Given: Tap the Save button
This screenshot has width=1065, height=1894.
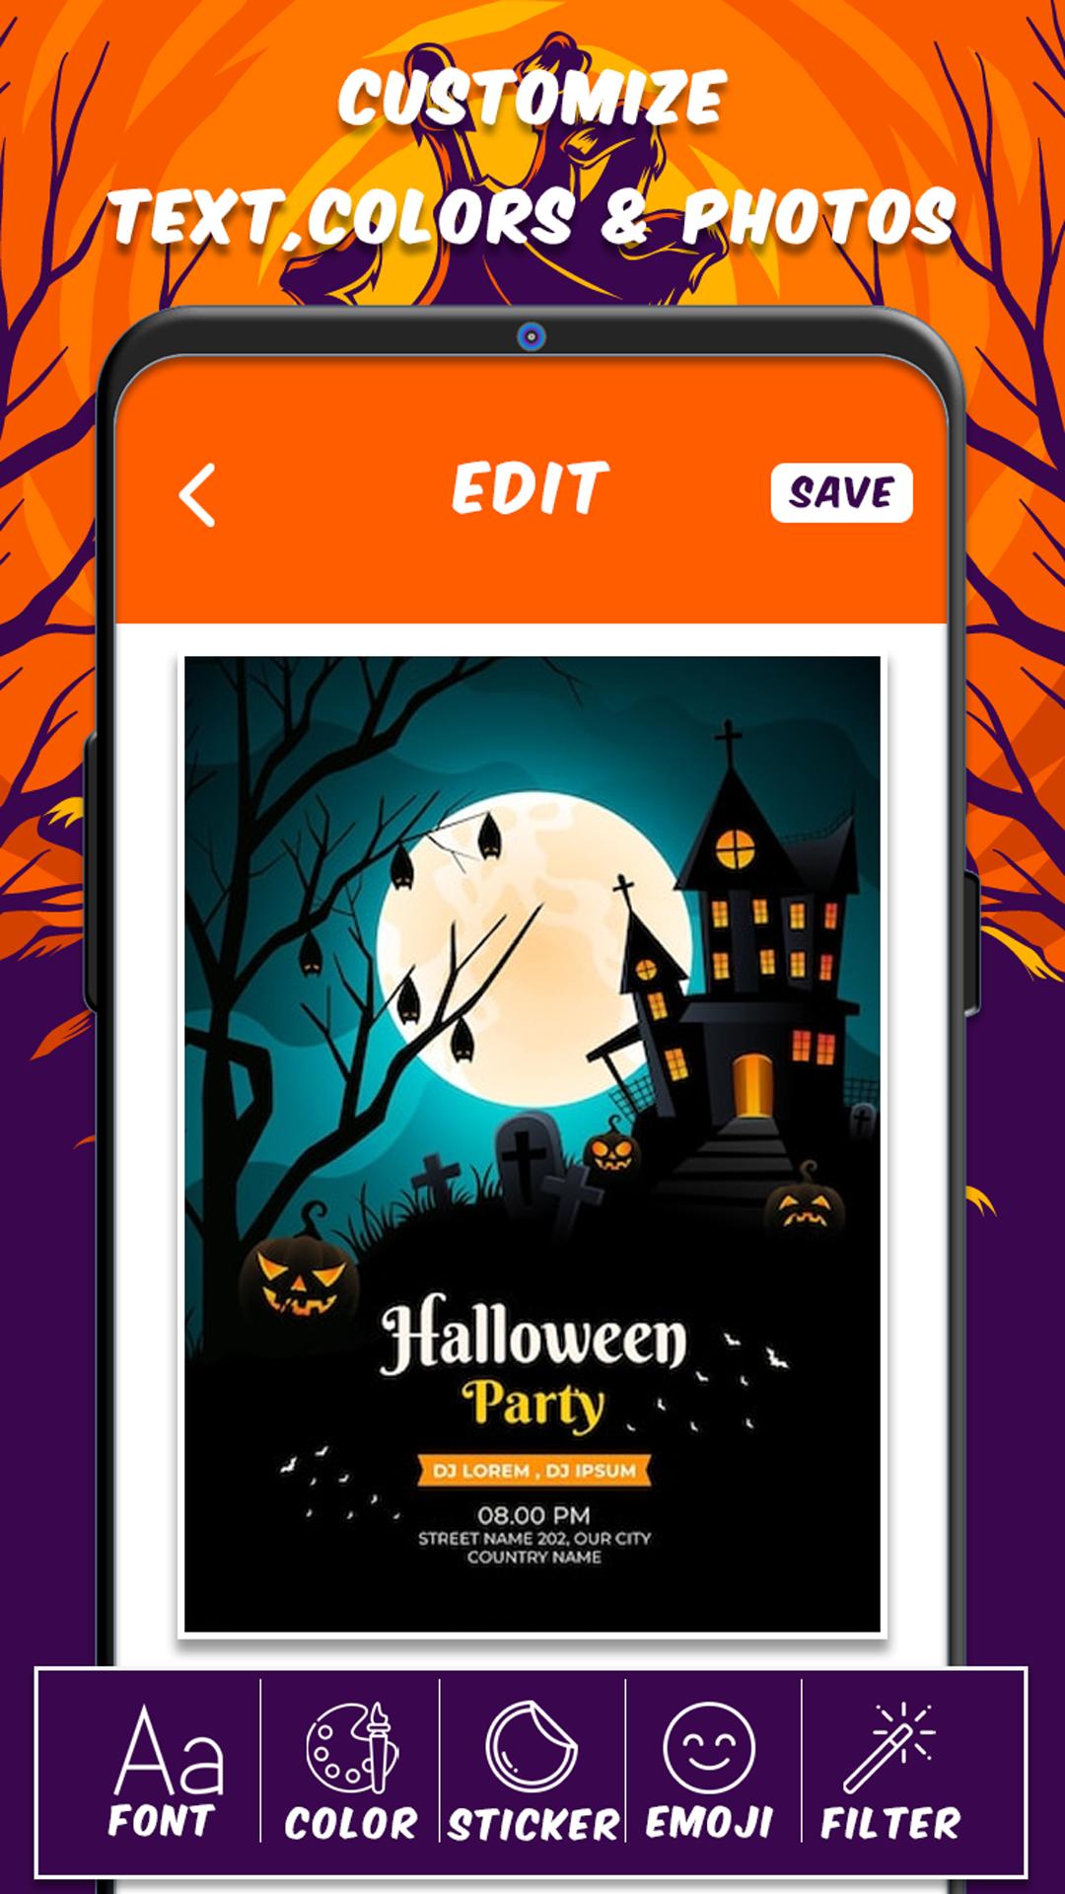Looking at the screenshot, I should 841,492.
